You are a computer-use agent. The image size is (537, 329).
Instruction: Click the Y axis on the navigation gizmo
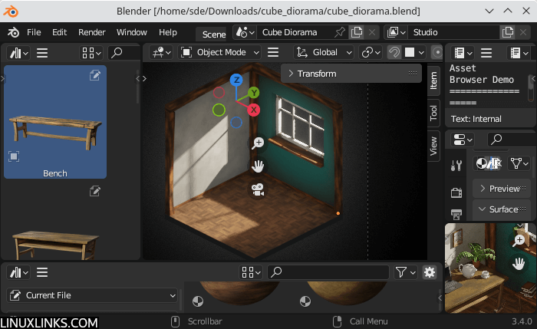[x=254, y=93]
